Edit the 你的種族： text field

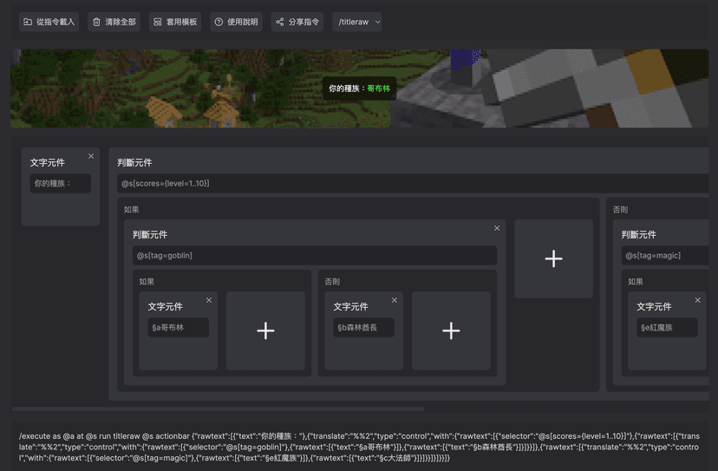(61, 183)
